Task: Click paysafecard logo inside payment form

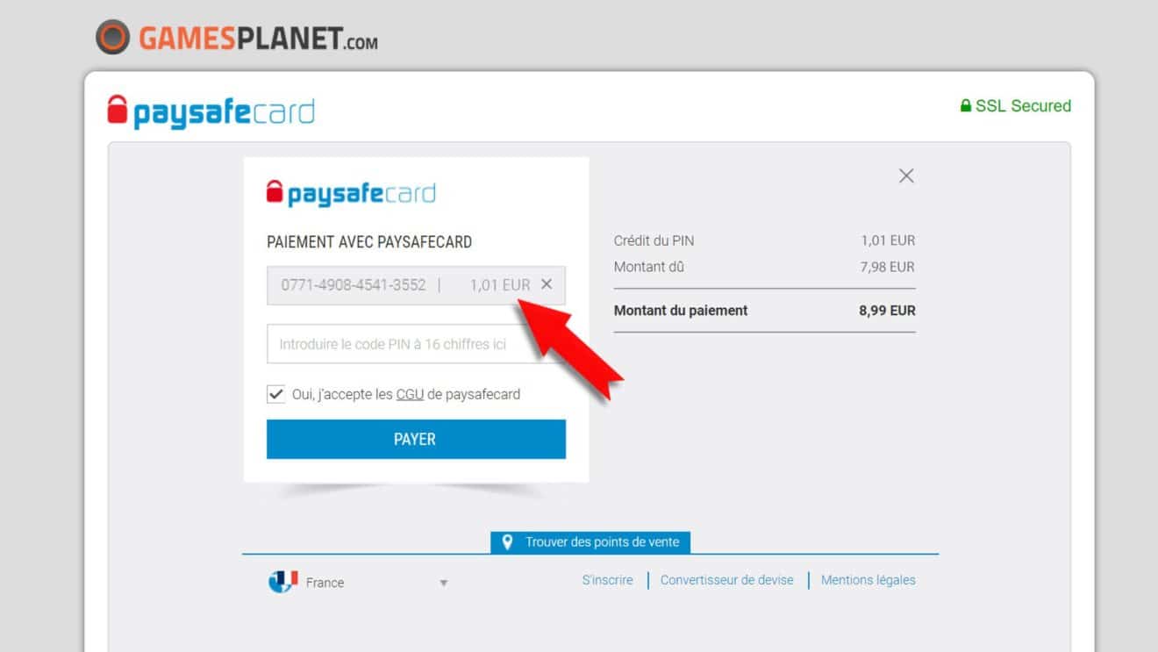Action: tap(351, 193)
